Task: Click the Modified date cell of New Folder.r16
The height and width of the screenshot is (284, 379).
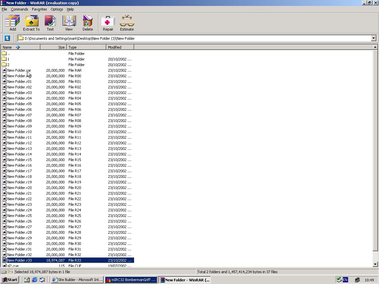Action: click(120, 165)
